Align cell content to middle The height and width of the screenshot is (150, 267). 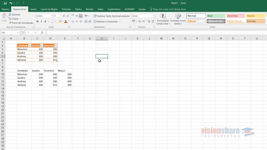77,16
